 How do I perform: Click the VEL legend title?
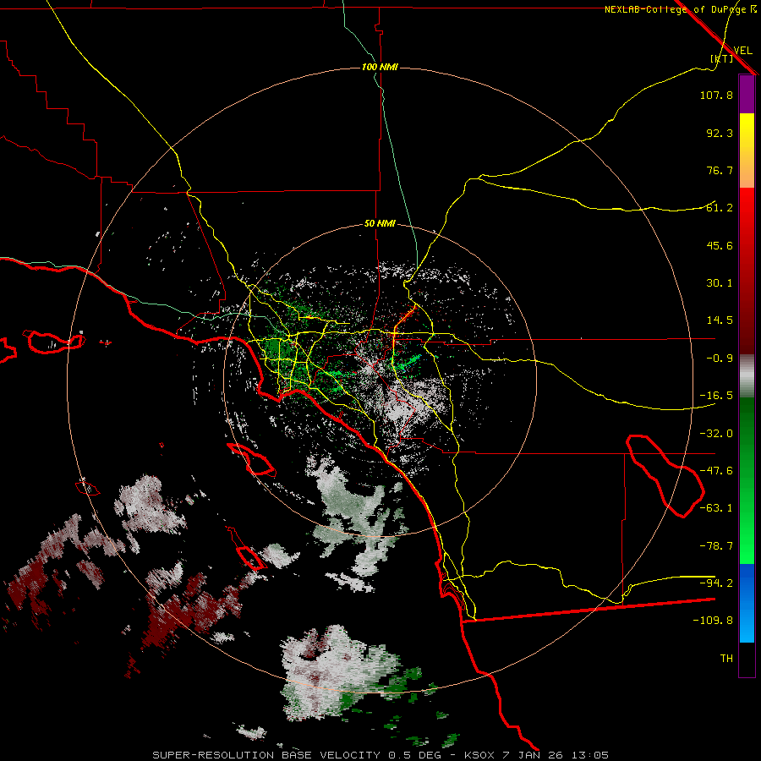tap(742, 51)
